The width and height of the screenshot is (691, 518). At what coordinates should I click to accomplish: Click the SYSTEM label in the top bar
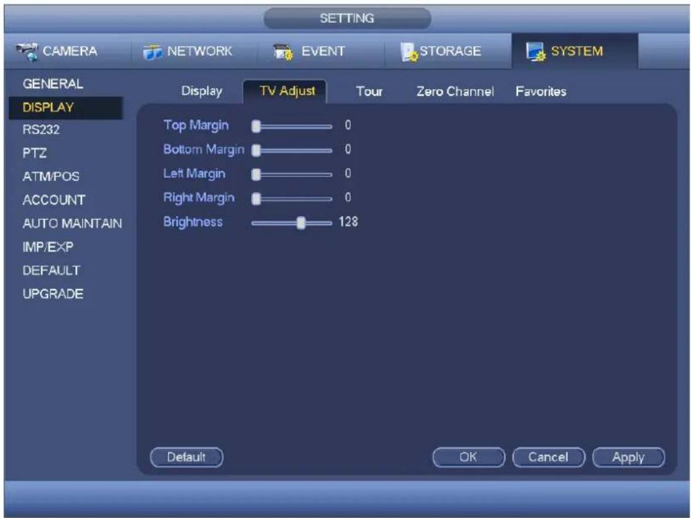point(577,51)
